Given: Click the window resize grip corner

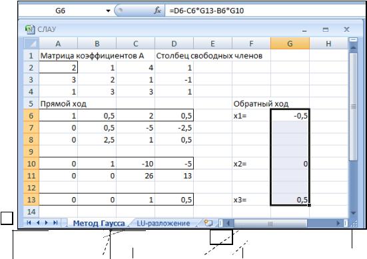Looking at the screenshot, I should pos(354,224).
